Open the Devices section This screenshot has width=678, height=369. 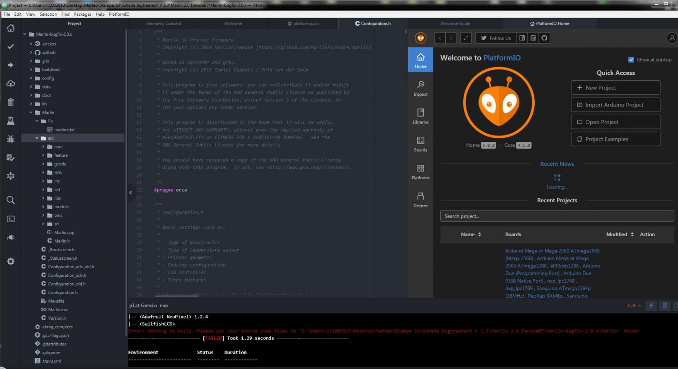pyautogui.click(x=420, y=200)
